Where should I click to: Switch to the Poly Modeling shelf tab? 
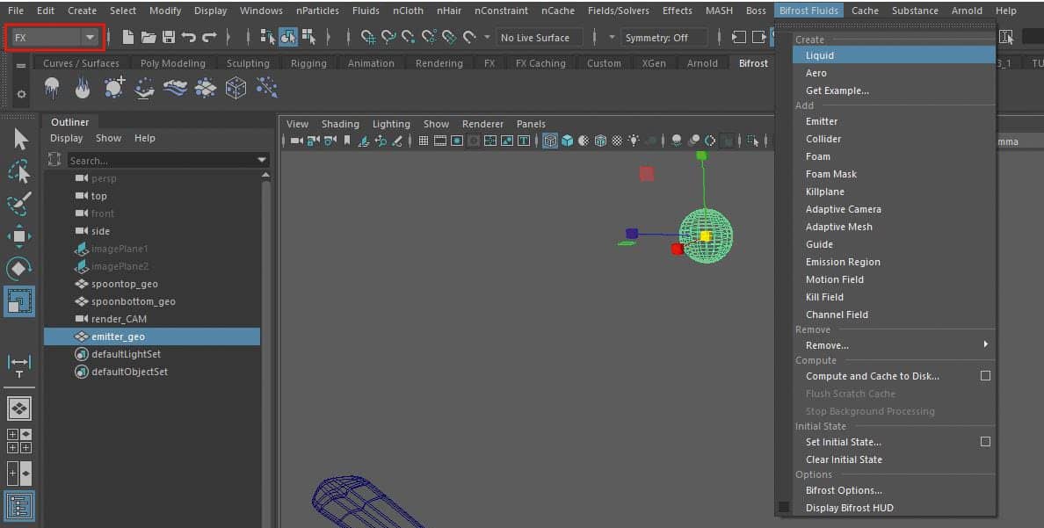click(173, 63)
